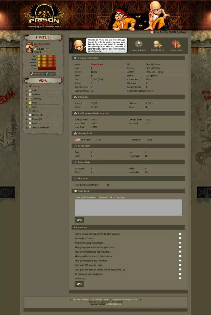Select the Bank menu icon

click(30, 103)
